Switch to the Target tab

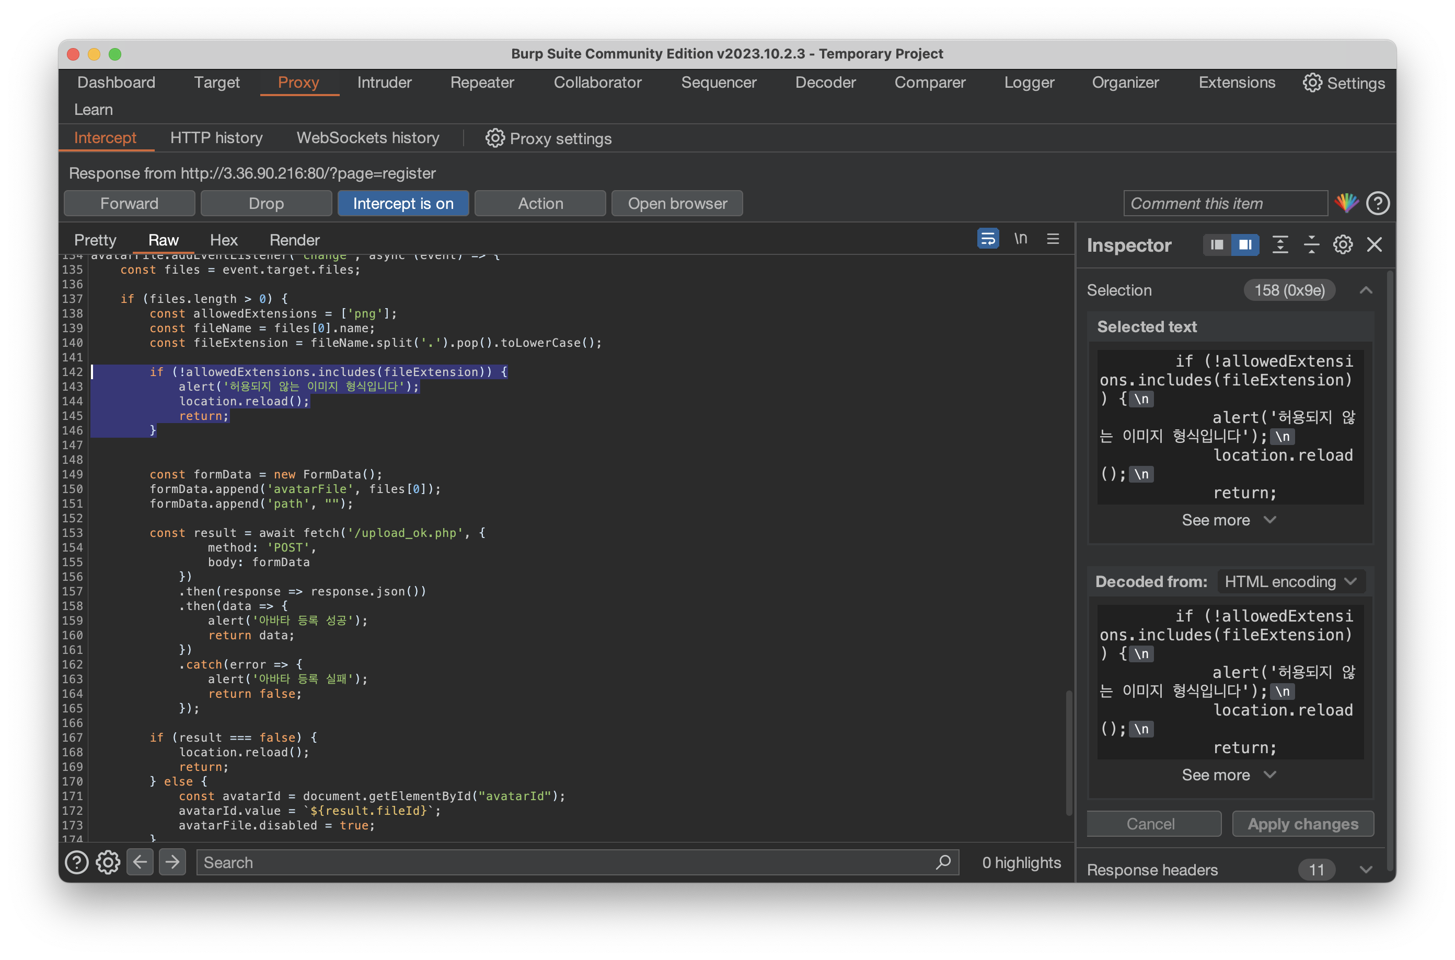217,83
